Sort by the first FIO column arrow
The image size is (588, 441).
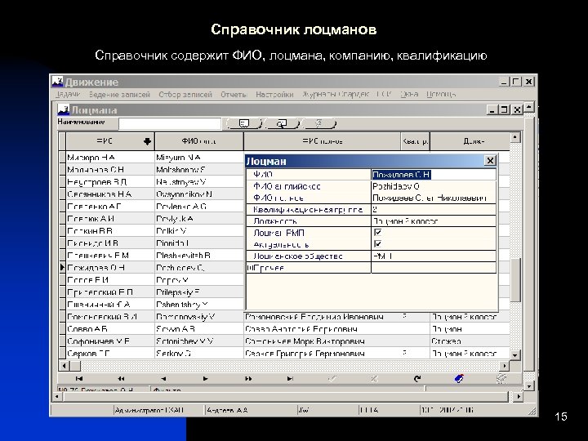click(147, 141)
